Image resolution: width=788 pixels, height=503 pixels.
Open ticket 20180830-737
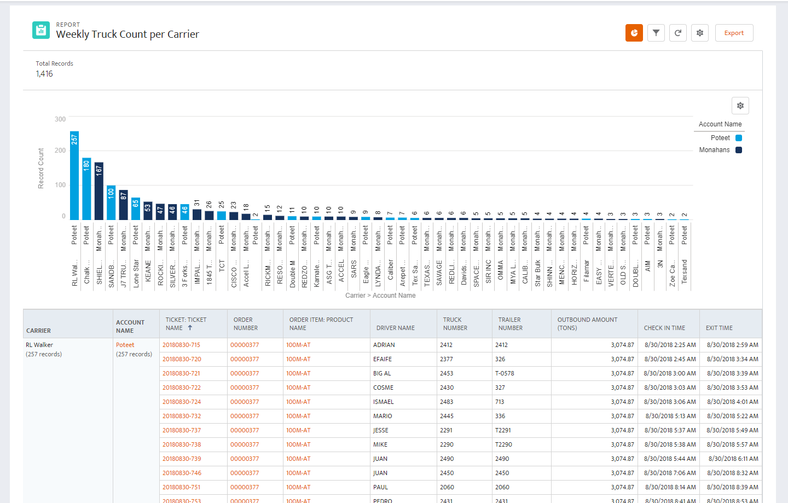click(x=182, y=430)
